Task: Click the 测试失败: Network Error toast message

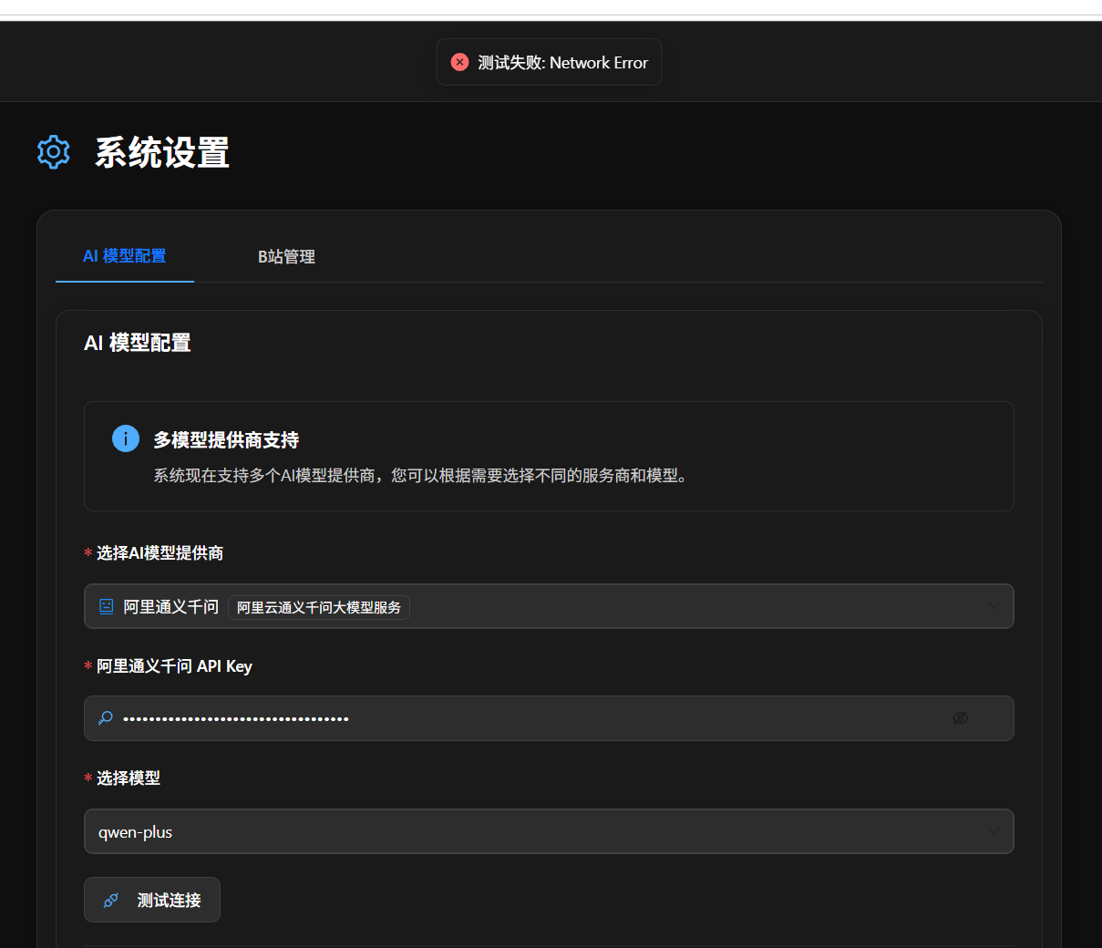Action: pyautogui.click(x=549, y=62)
